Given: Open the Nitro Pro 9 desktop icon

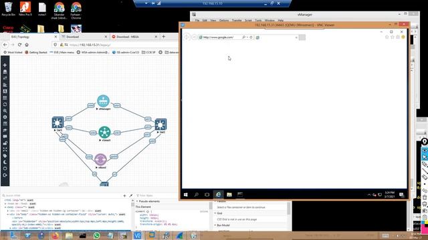Looking at the screenshot, I should pos(25,9).
